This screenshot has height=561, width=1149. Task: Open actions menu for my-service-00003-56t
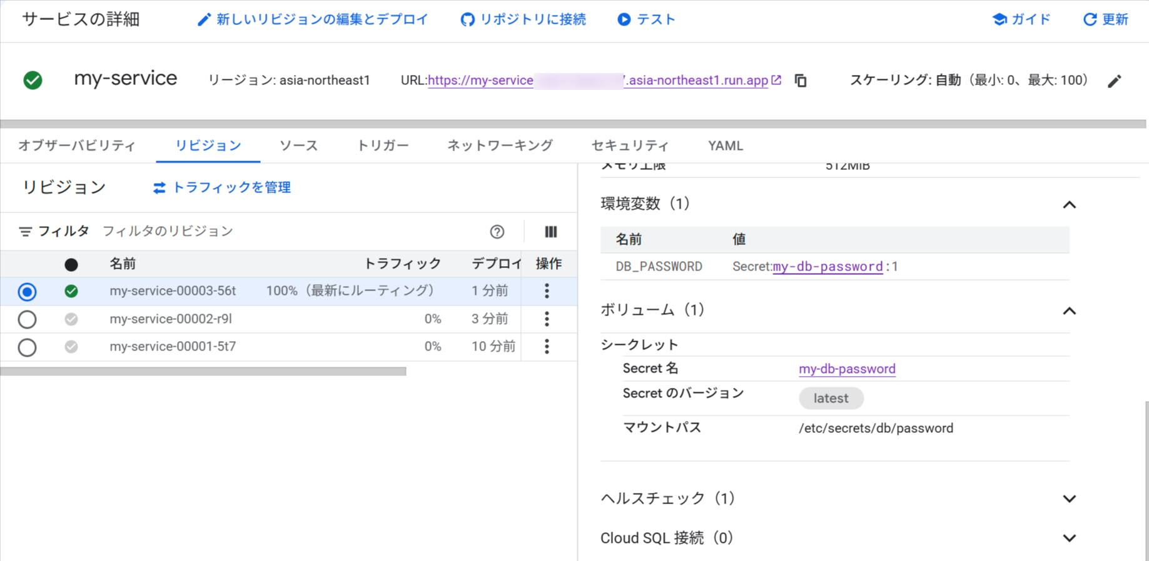pyautogui.click(x=547, y=291)
